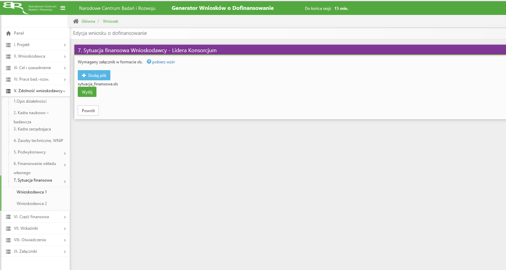Click the Edycja wniosku o dofinansowanie heading
Viewport: 506px width, 270px height.
[110, 33]
